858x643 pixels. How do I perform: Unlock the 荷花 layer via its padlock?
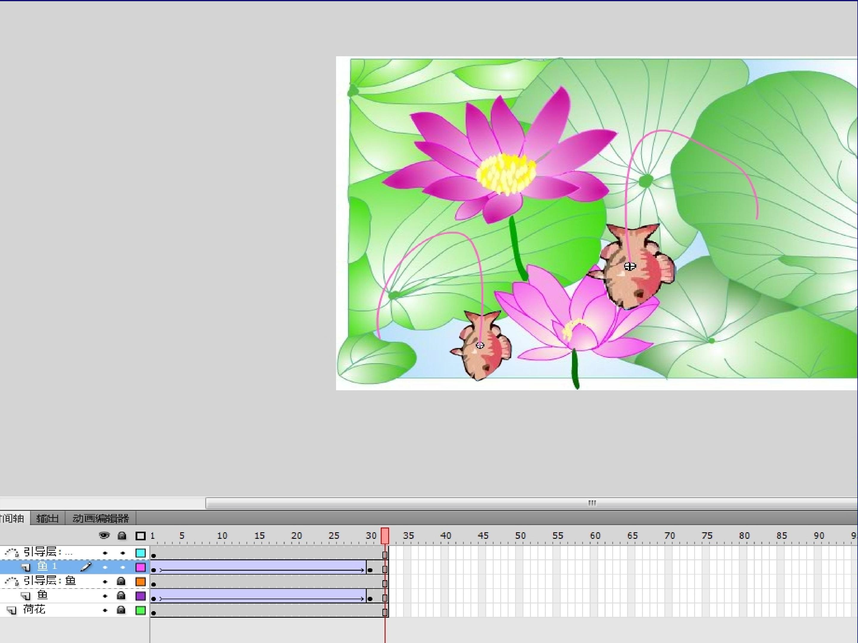tap(121, 611)
